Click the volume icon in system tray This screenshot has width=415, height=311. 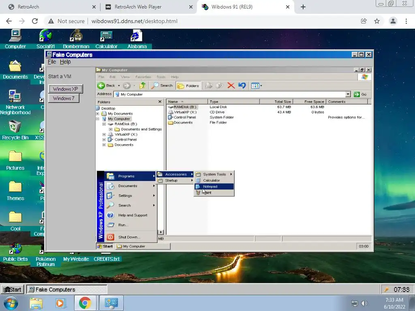(364, 303)
